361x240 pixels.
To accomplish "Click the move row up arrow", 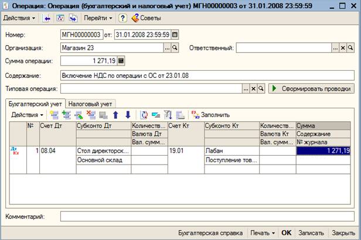I will click(116, 115).
